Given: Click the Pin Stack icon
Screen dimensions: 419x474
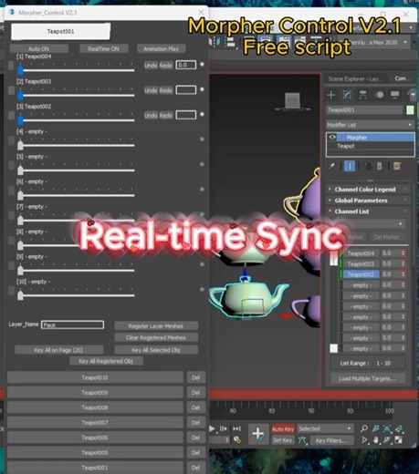Looking at the screenshot, I should point(331,166).
